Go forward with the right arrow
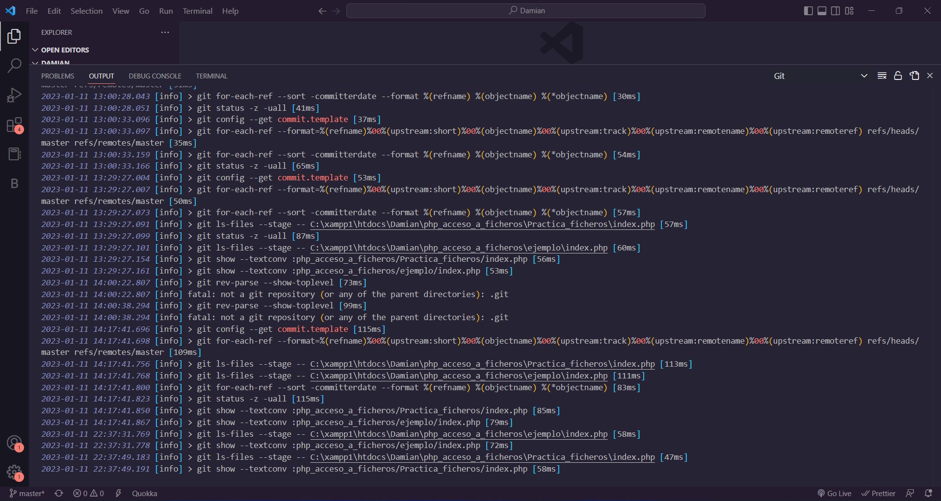The width and height of the screenshot is (941, 501). pos(336,11)
